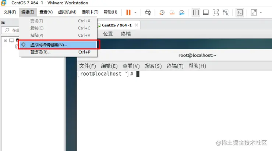Open the 帮助(H) menu in VMware menu bar
This screenshot has width=272, height=151.
110,12
